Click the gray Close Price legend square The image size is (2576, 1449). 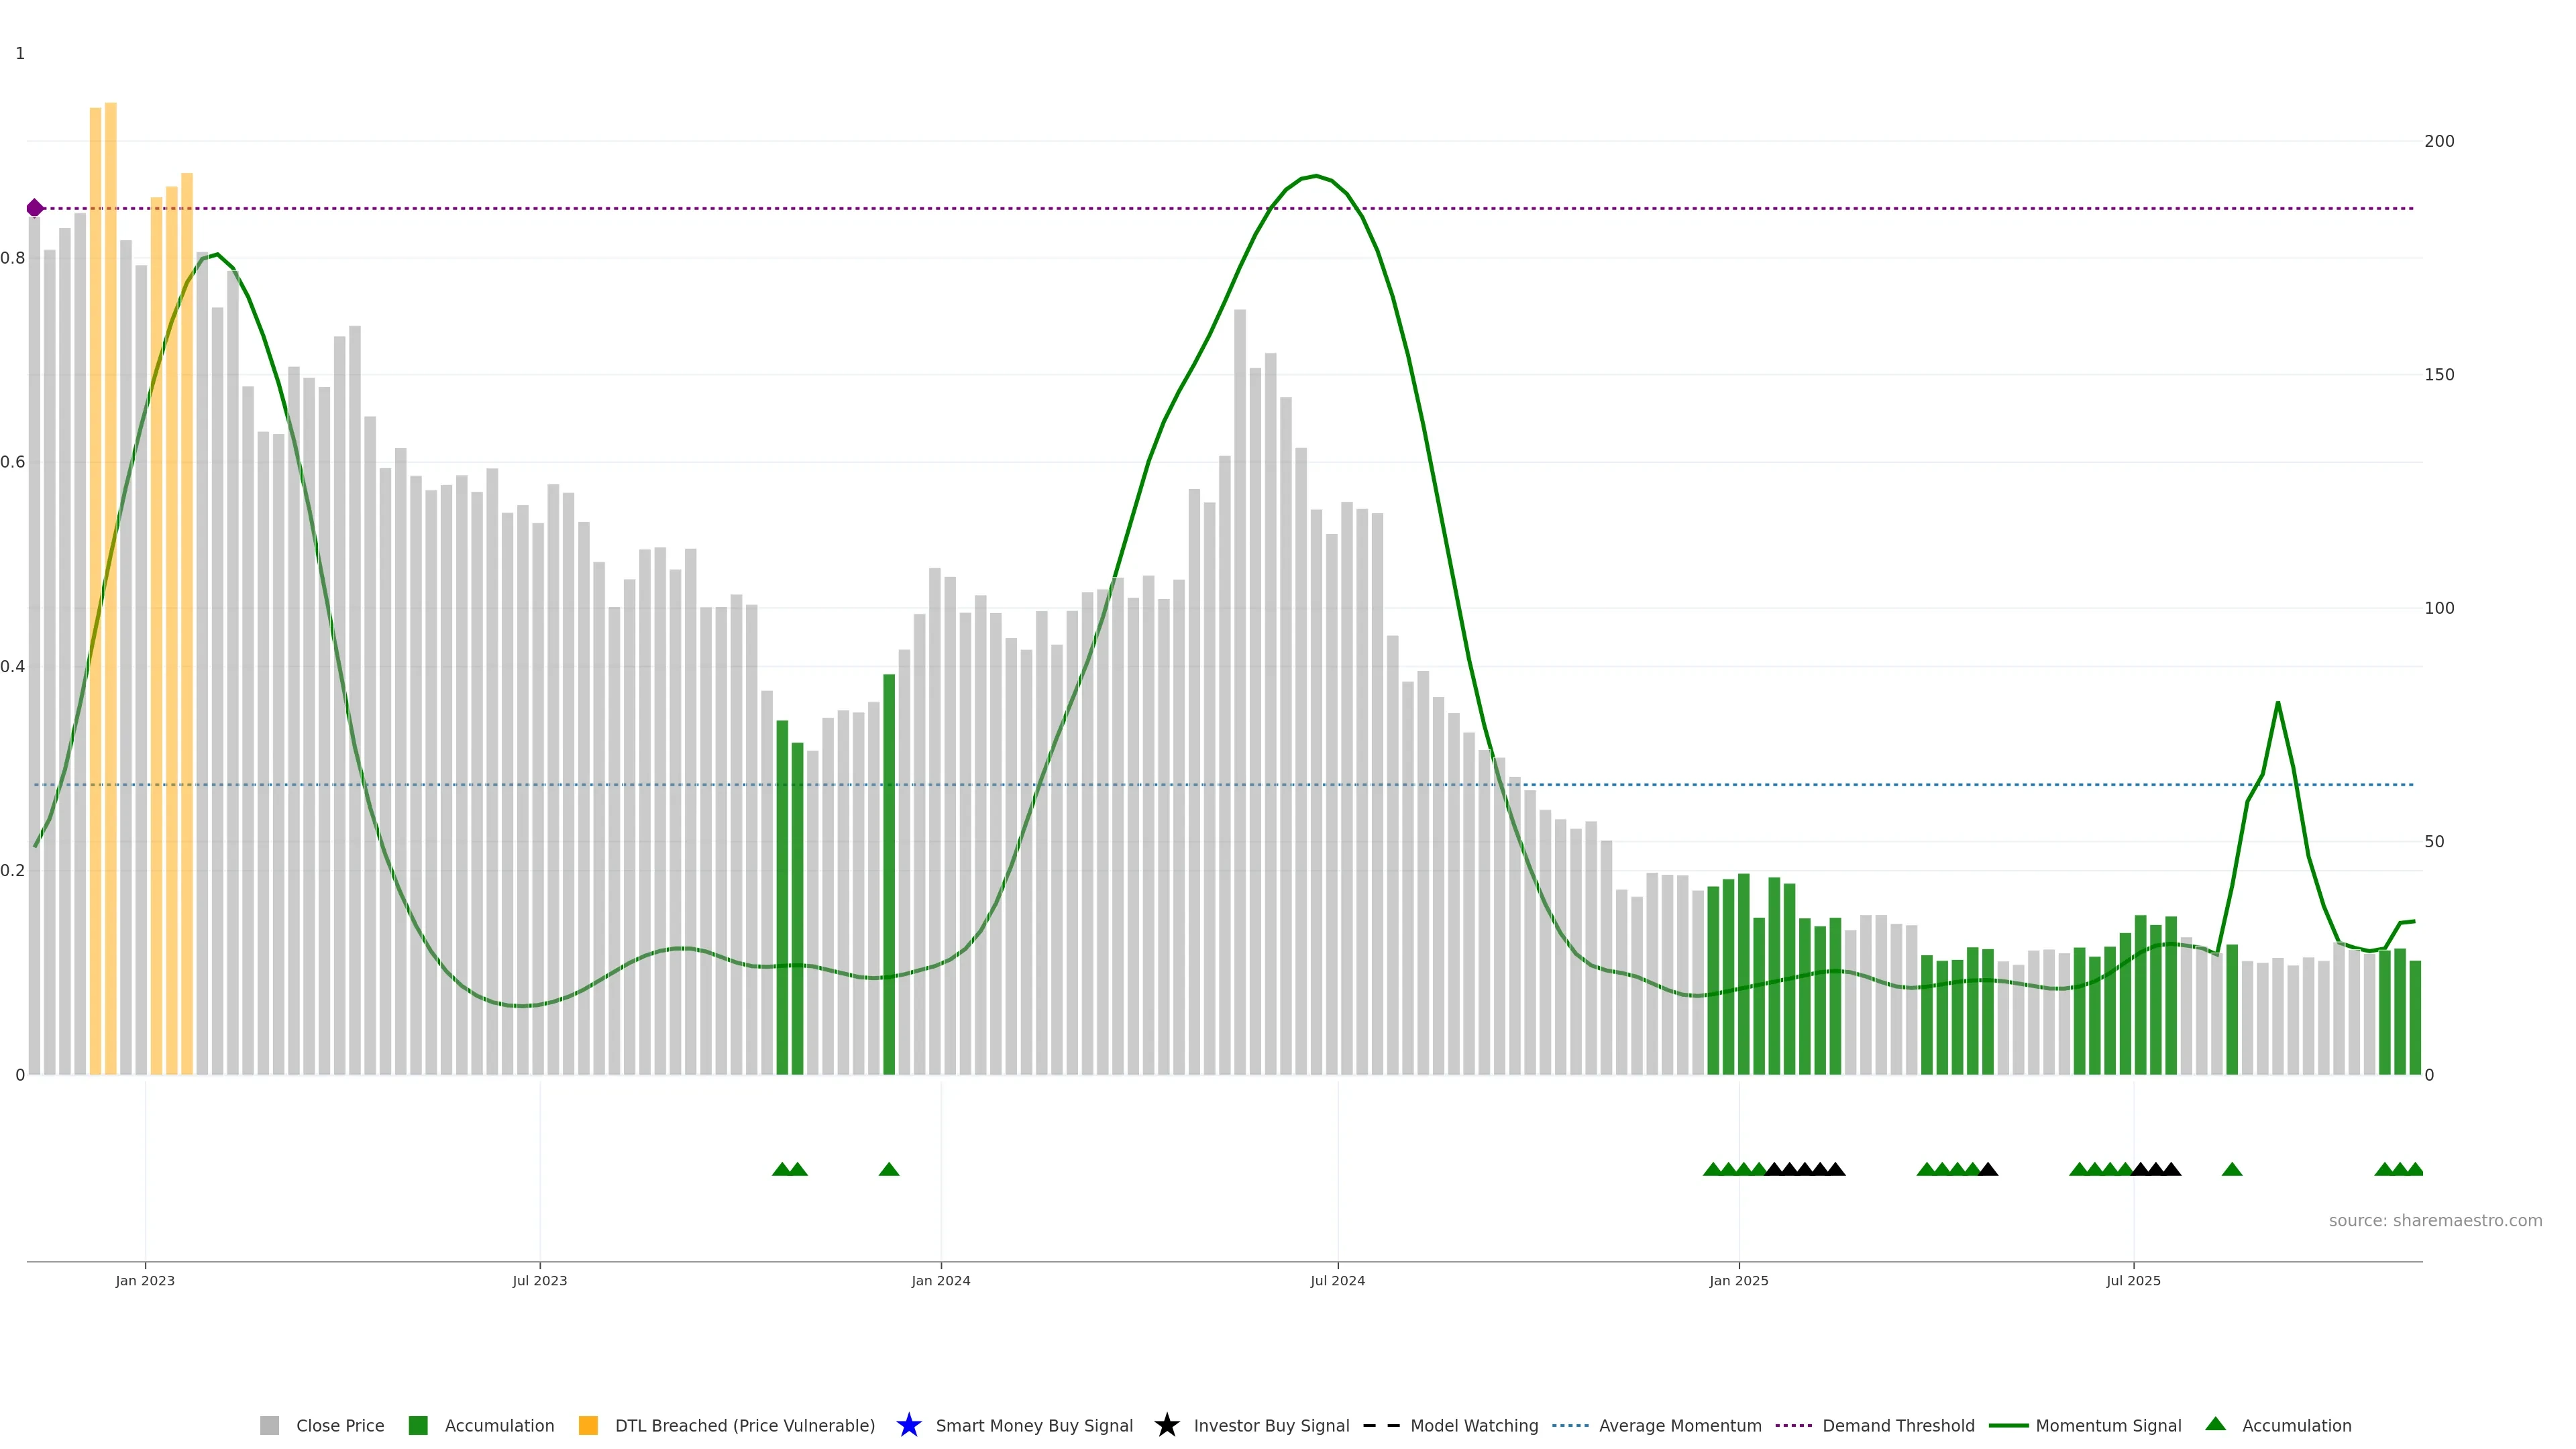pos(269,1425)
